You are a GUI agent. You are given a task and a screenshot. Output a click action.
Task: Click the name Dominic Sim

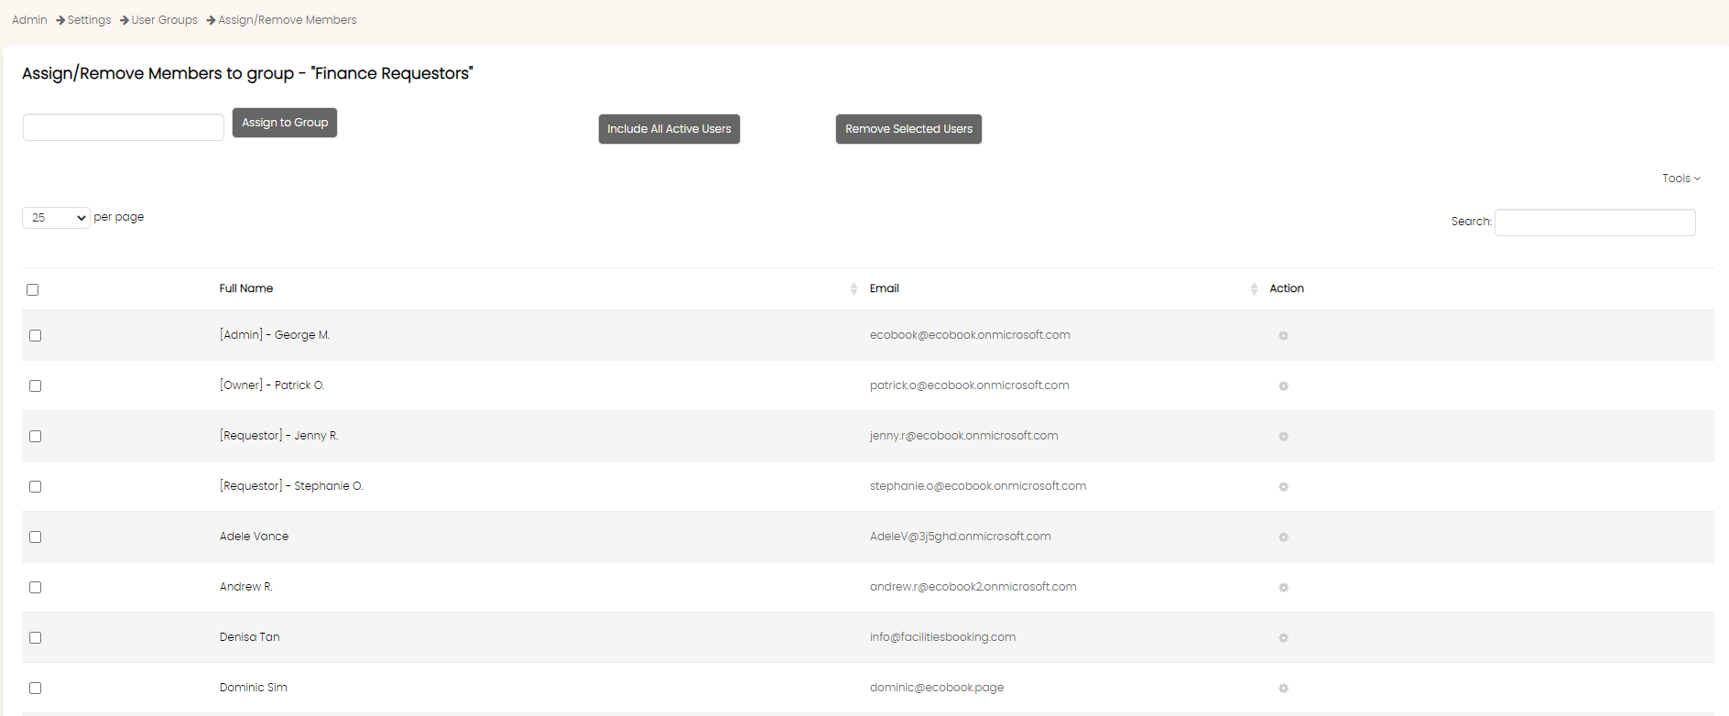pos(253,688)
